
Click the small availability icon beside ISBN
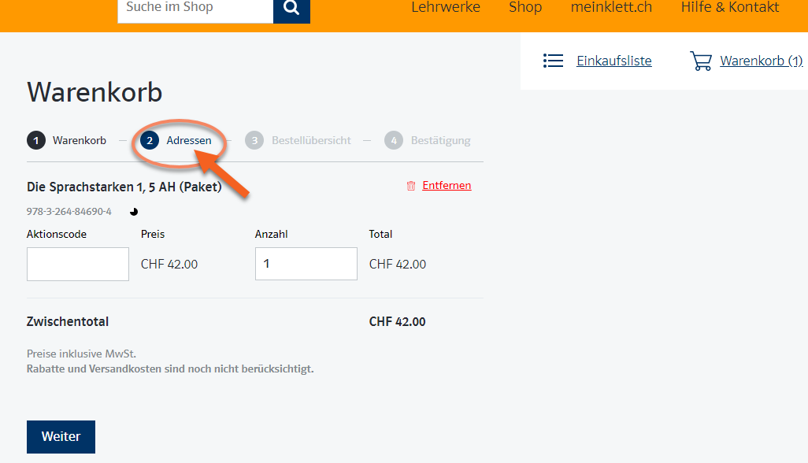pos(134,212)
